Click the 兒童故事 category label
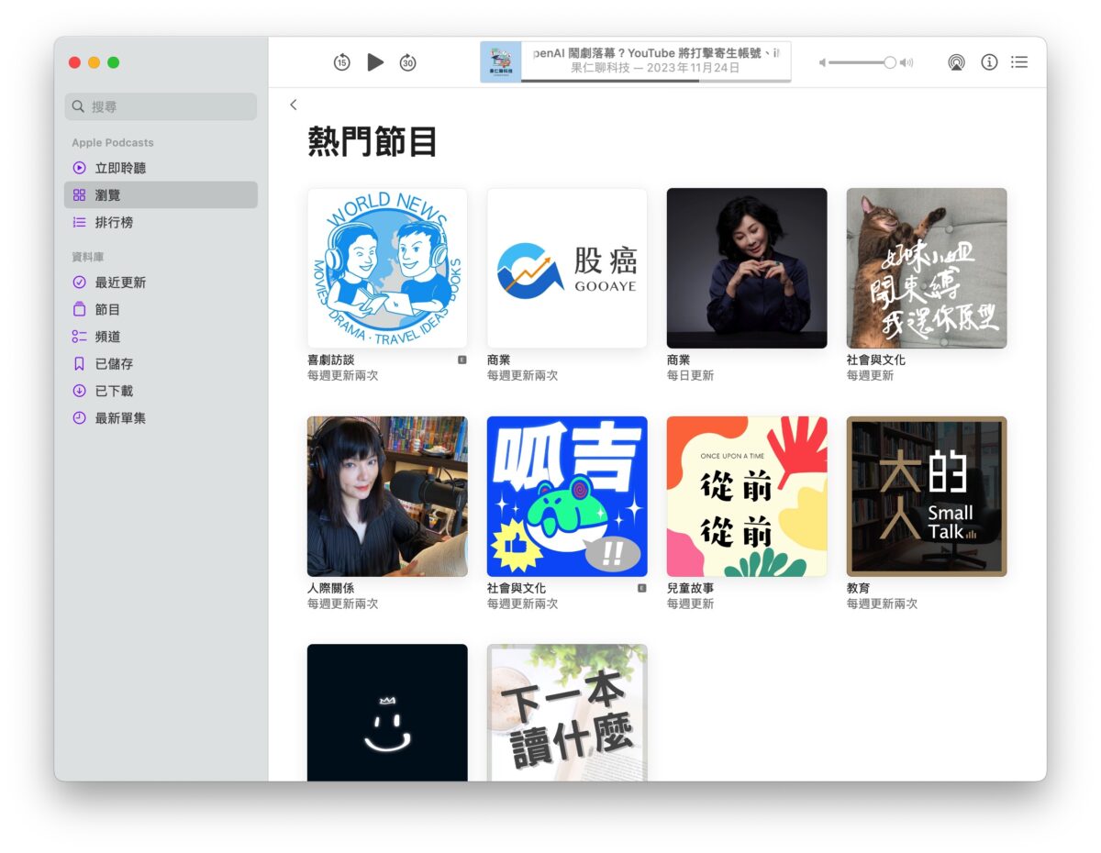 click(690, 588)
